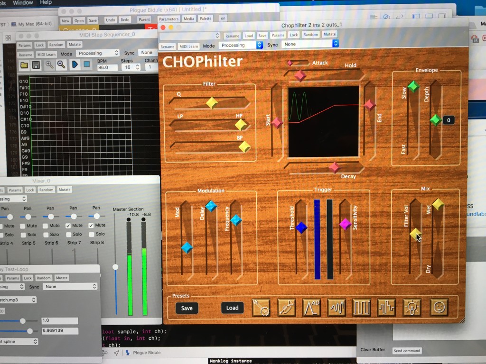
Task: Click the yellow Q filter slider handle
Action: (x=212, y=102)
